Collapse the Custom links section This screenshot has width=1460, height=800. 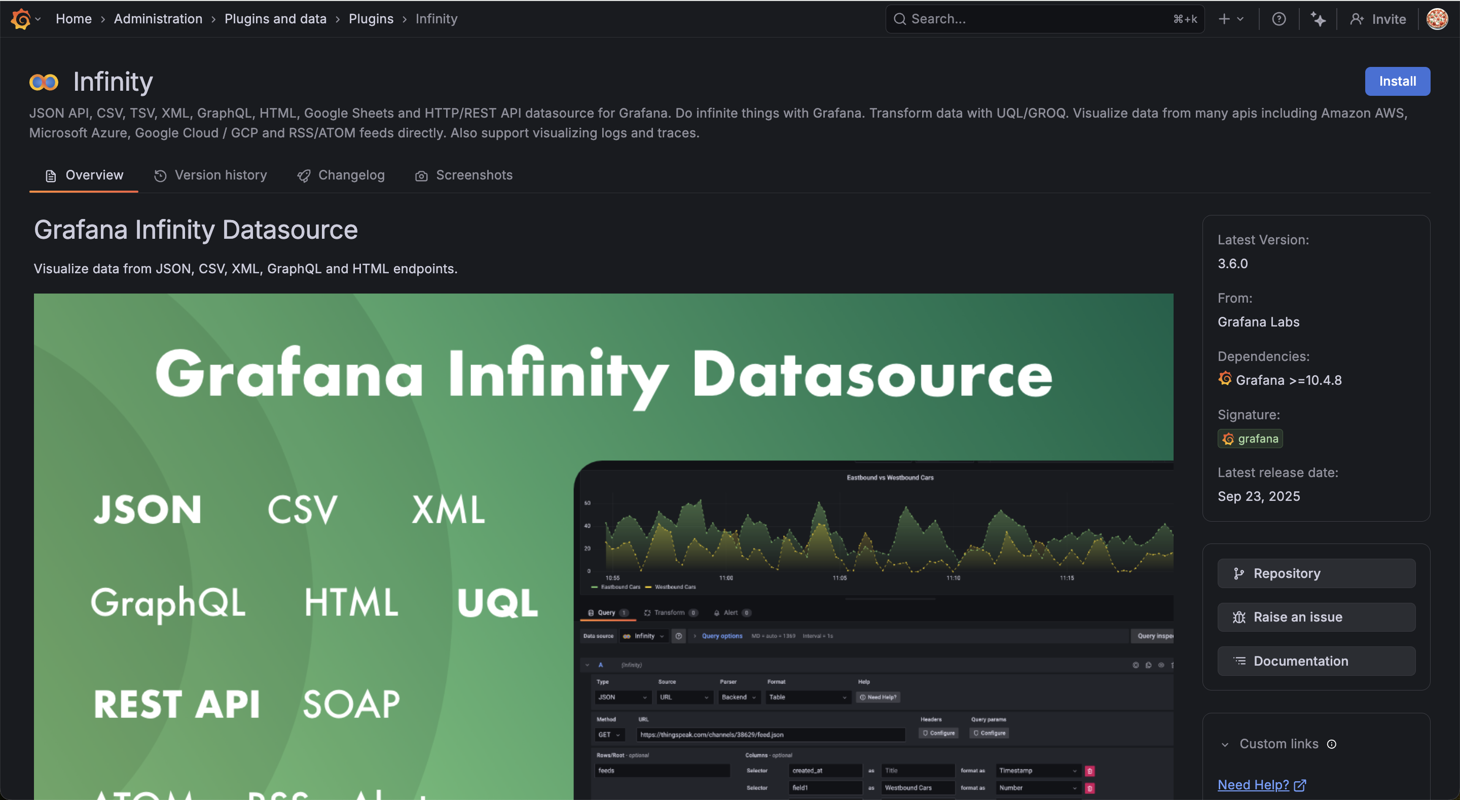(1225, 744)
